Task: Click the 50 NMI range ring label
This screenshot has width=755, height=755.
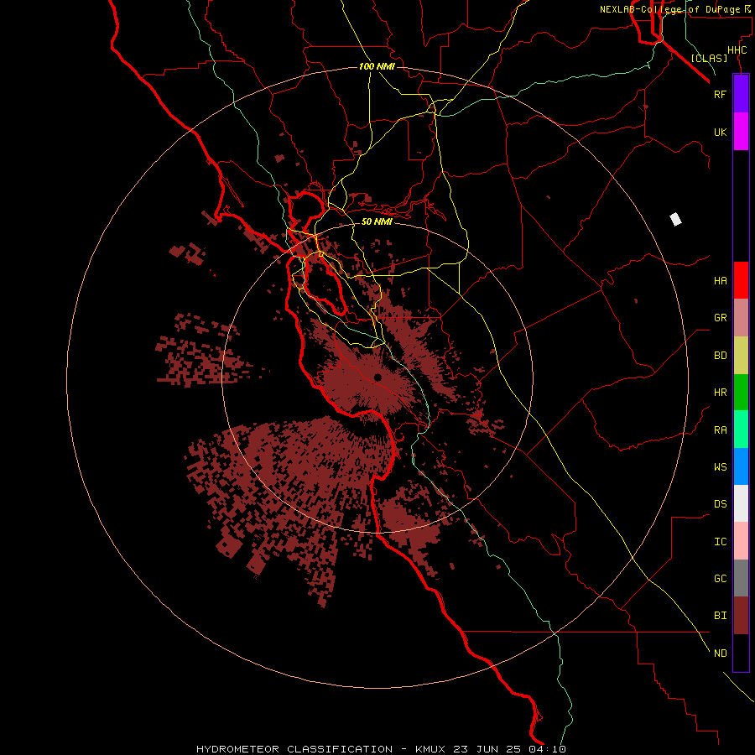Action: [377, 221]
